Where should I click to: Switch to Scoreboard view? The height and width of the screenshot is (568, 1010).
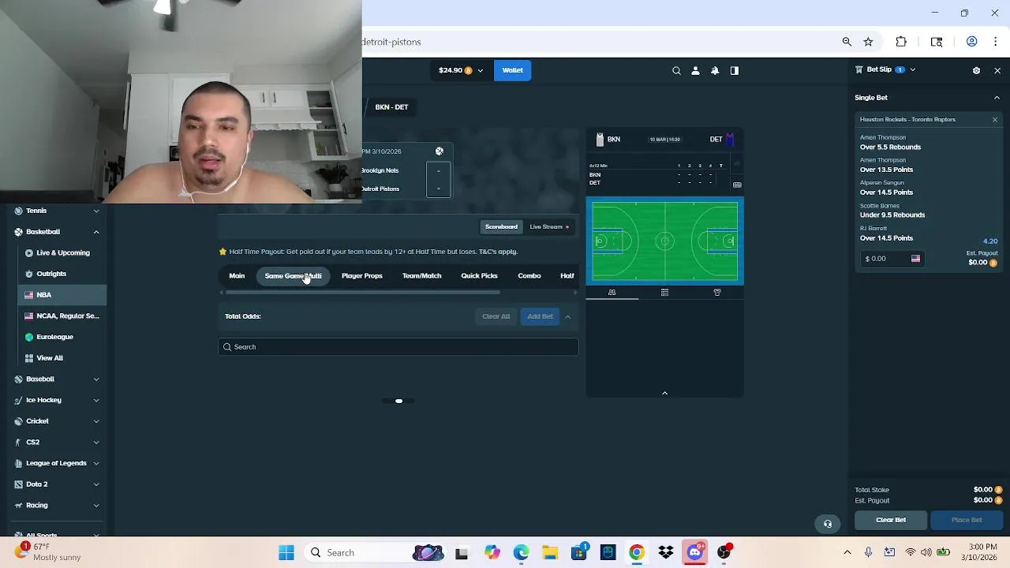pos(501,227)
